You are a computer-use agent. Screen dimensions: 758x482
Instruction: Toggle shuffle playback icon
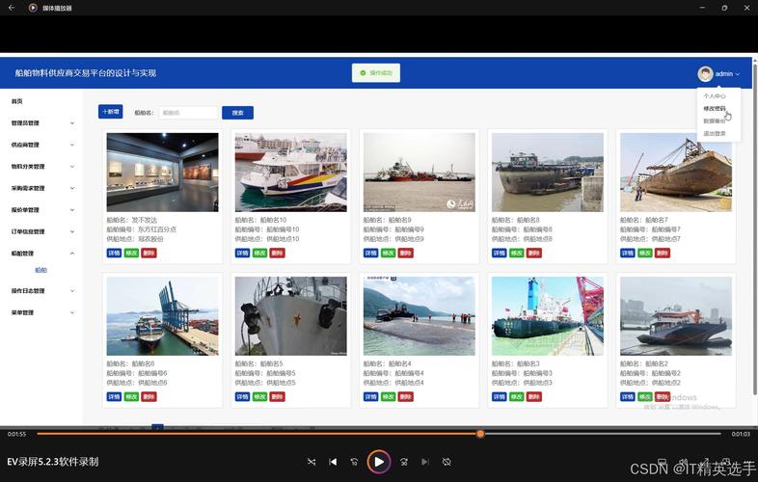pos(311,462)
